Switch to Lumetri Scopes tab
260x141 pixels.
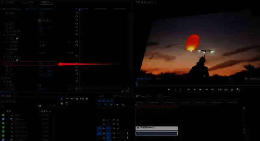click(x=27, y=2)
